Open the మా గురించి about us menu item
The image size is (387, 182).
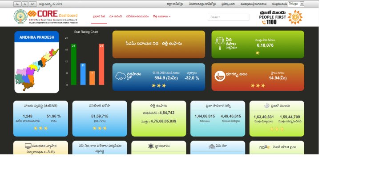click(x=116, y=16)
